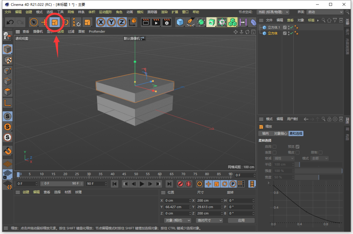353x234 pixels.
Task: Click the 强度 strength slider bar
Action: [x=319, y=171]
